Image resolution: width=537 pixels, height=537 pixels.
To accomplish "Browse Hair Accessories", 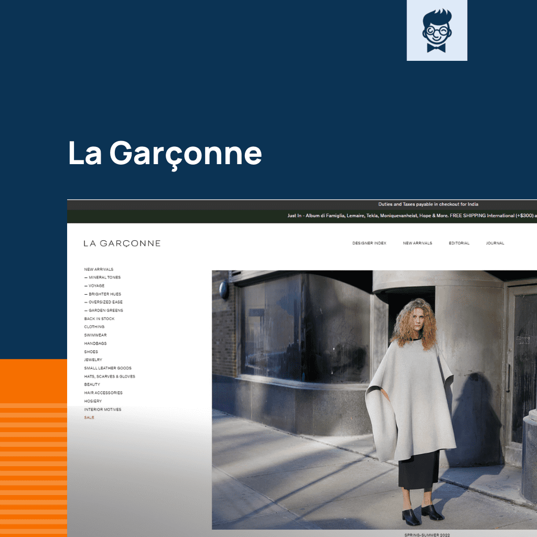I will tap(103, 393).
